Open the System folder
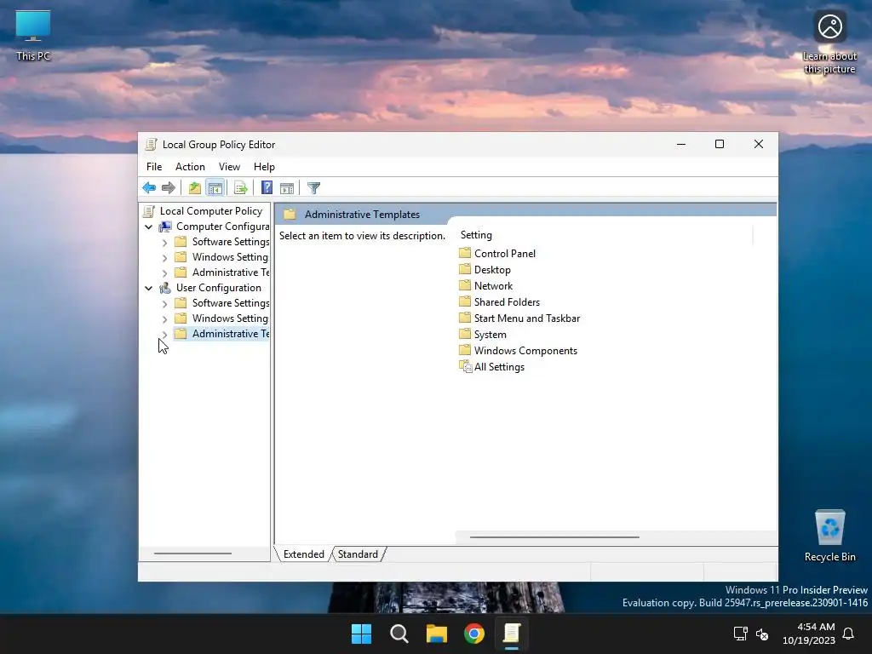The height and width of the screenshot is (654, 872). [x=483, y=334]
